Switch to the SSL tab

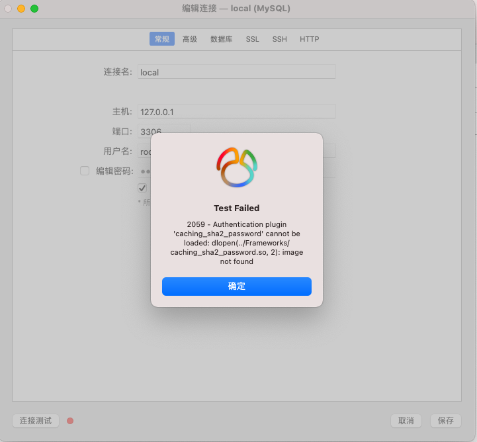(253, 39)
